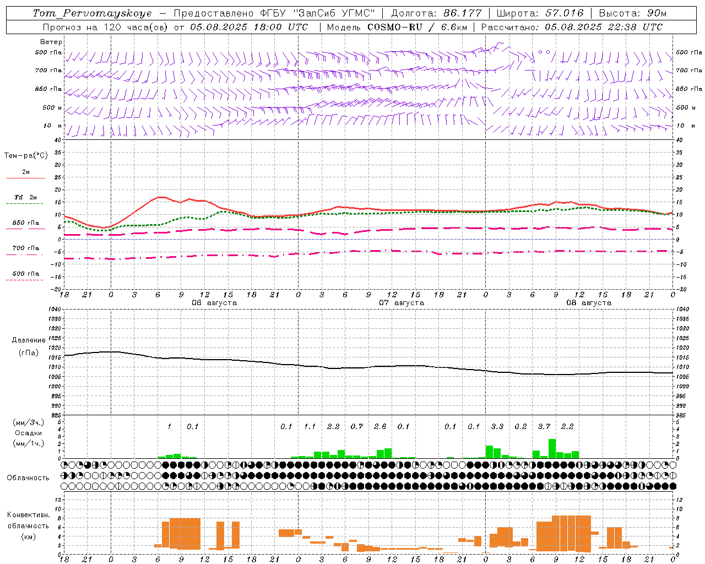
Task: Click the 500 гПа temperature legend entry
Action: 26,274
